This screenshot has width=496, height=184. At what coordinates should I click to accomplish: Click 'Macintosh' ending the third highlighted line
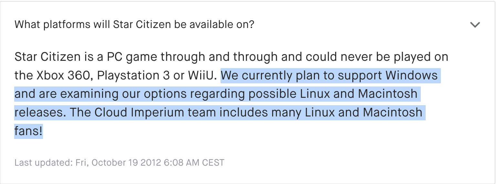point(392,113)
